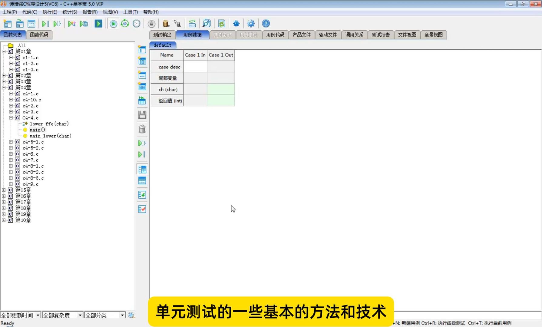Open settings with the gear icon
Viewport: 542px width, 327px height.
(x=251, y=24)
